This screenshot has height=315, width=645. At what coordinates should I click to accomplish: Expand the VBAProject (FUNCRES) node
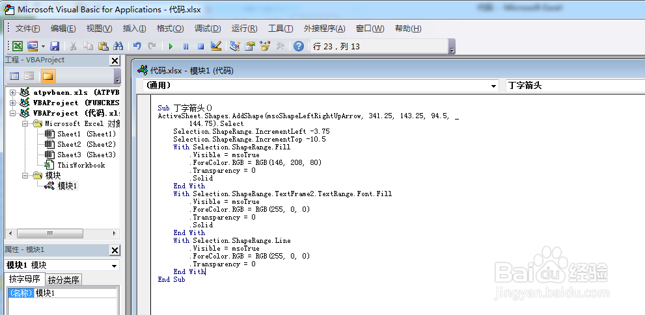click(x=13, y=103)
